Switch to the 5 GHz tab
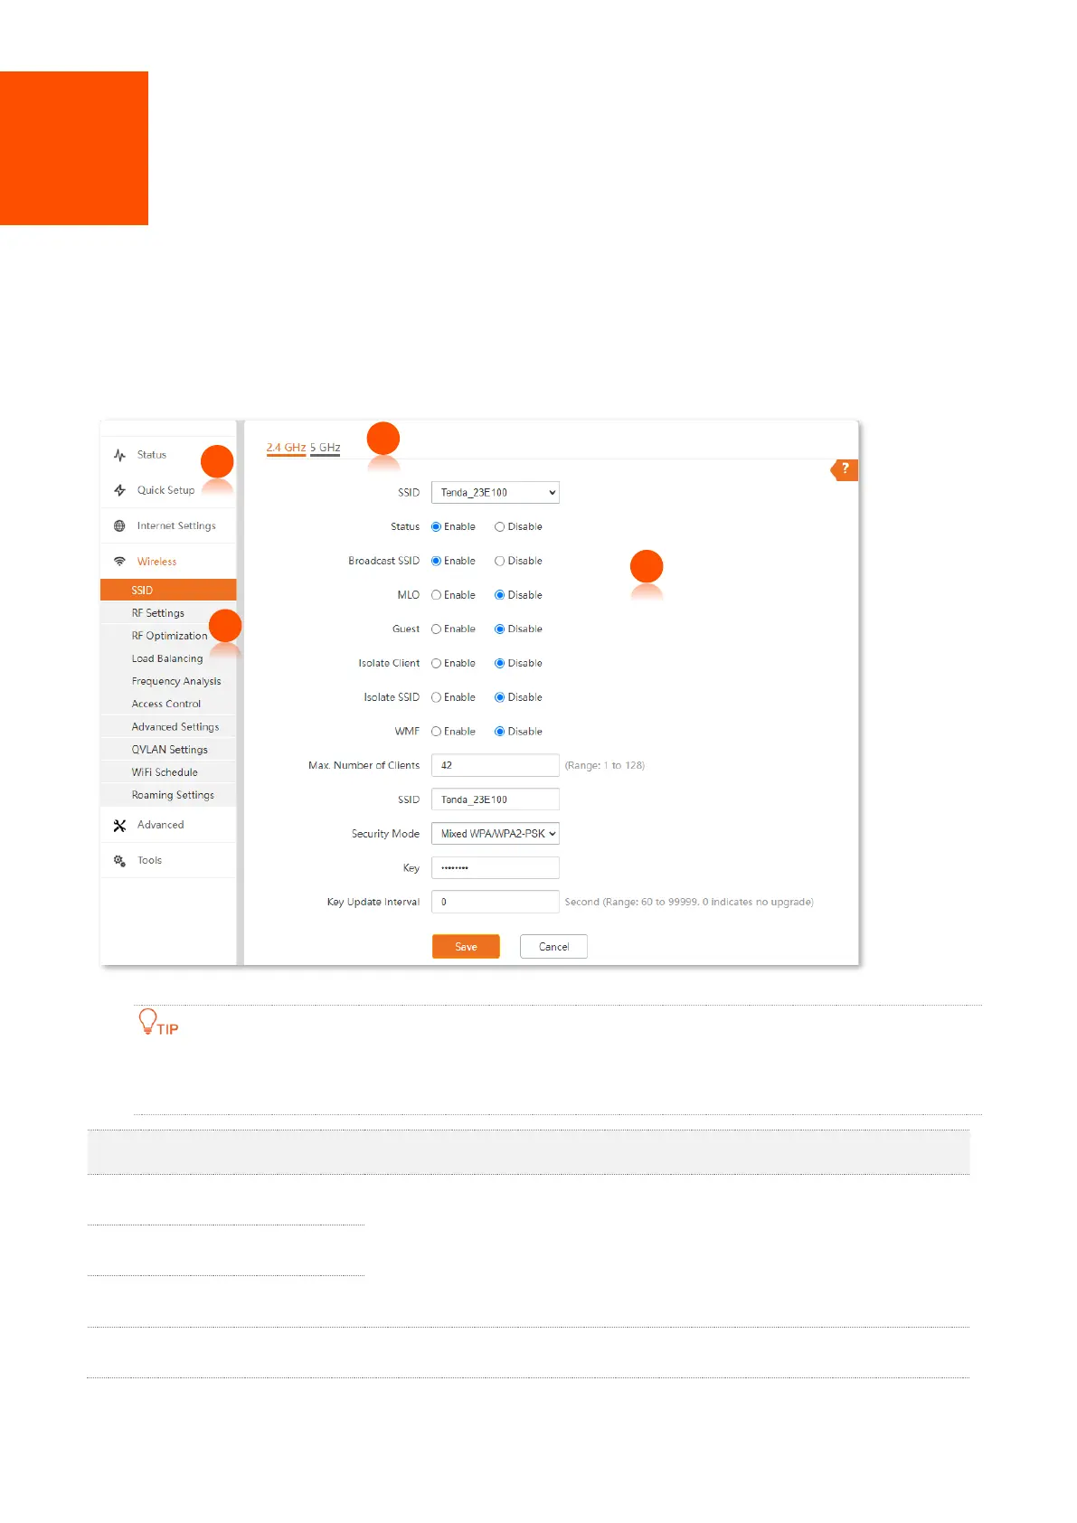Viewport: 1077px width, 1523px height. point(325,448)
